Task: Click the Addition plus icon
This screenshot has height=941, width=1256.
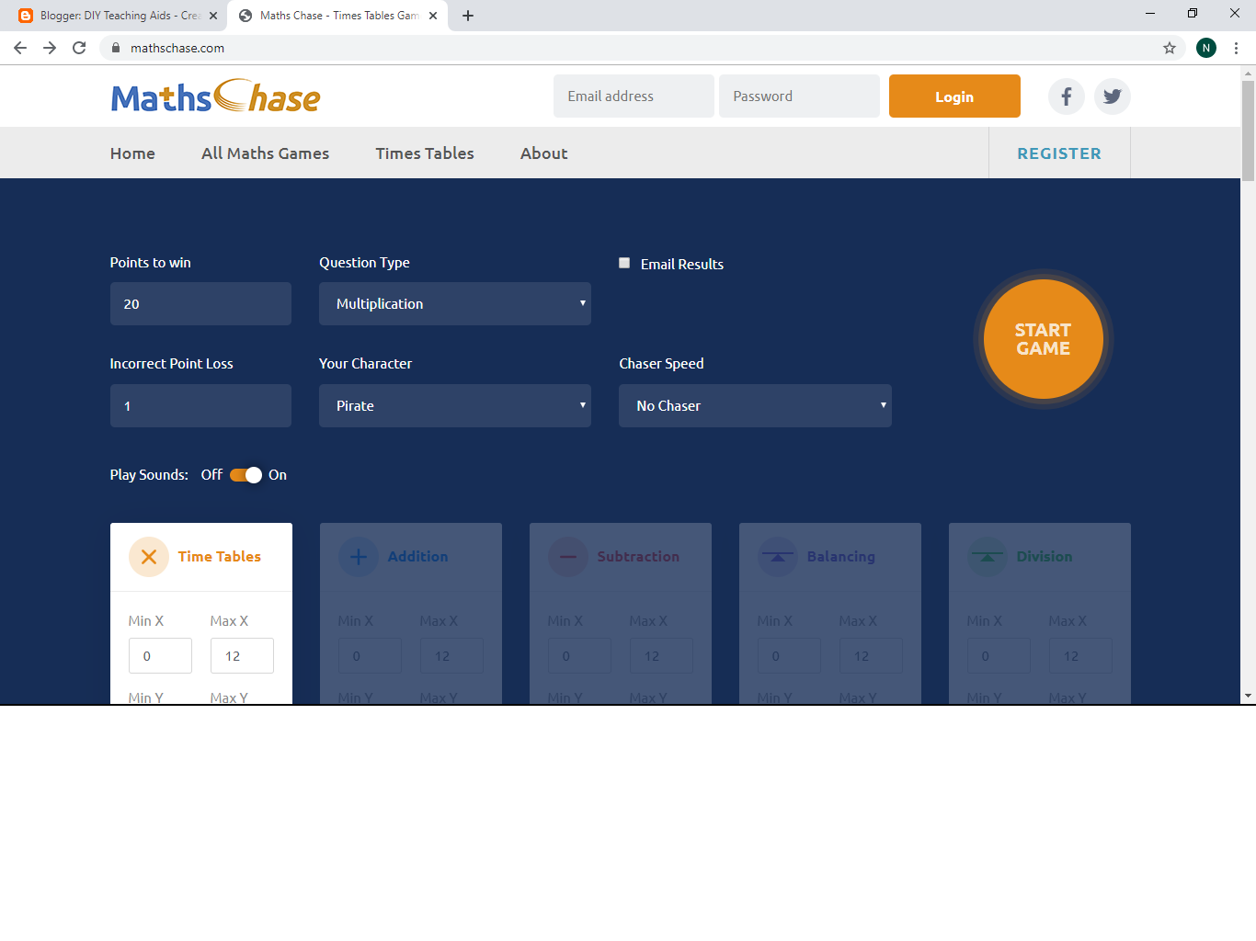Action: pos(359,557)
